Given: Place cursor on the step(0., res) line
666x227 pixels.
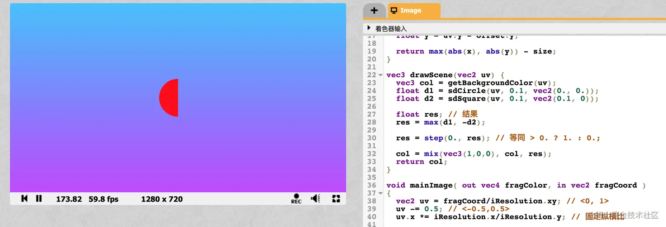Looking at the screenshot, I should [x=498, y=138].
